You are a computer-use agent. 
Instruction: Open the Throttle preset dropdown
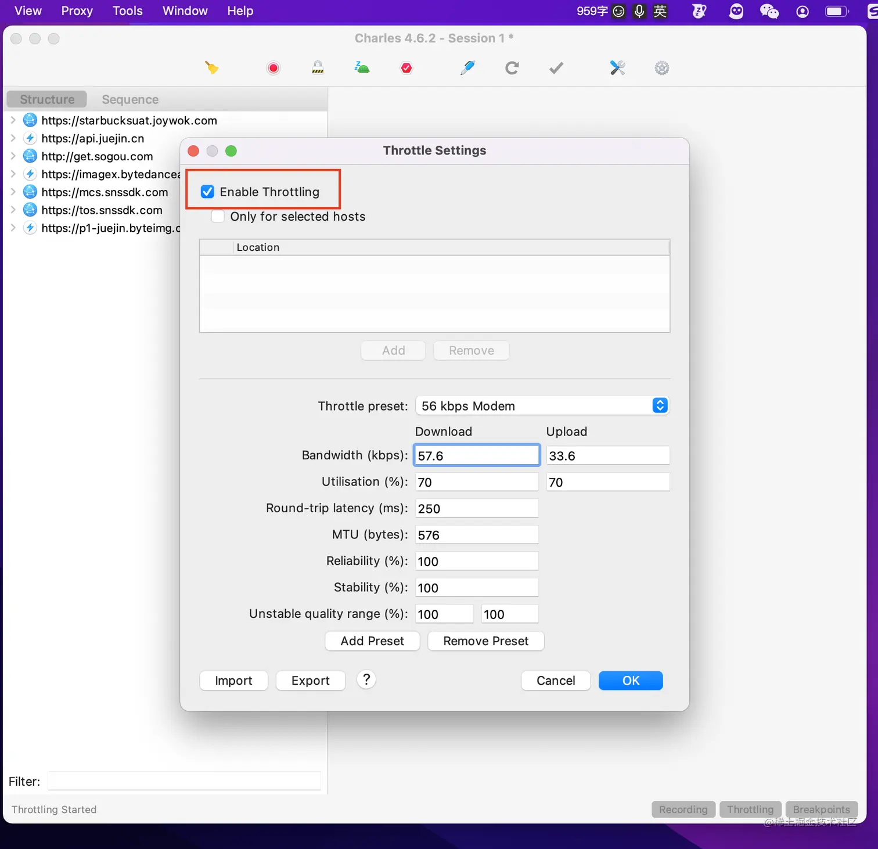(x=542, y=406)
